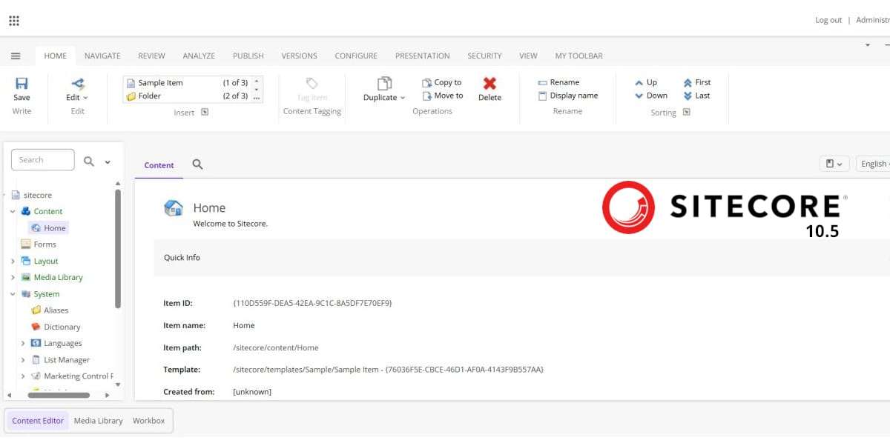Select the sitecore root node

click(38, 196)
